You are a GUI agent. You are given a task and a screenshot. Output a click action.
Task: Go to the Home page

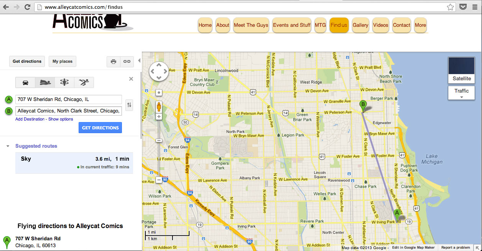click(x=205, y=25)
